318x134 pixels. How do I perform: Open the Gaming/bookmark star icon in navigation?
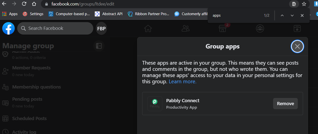click(x=297, y=29)
